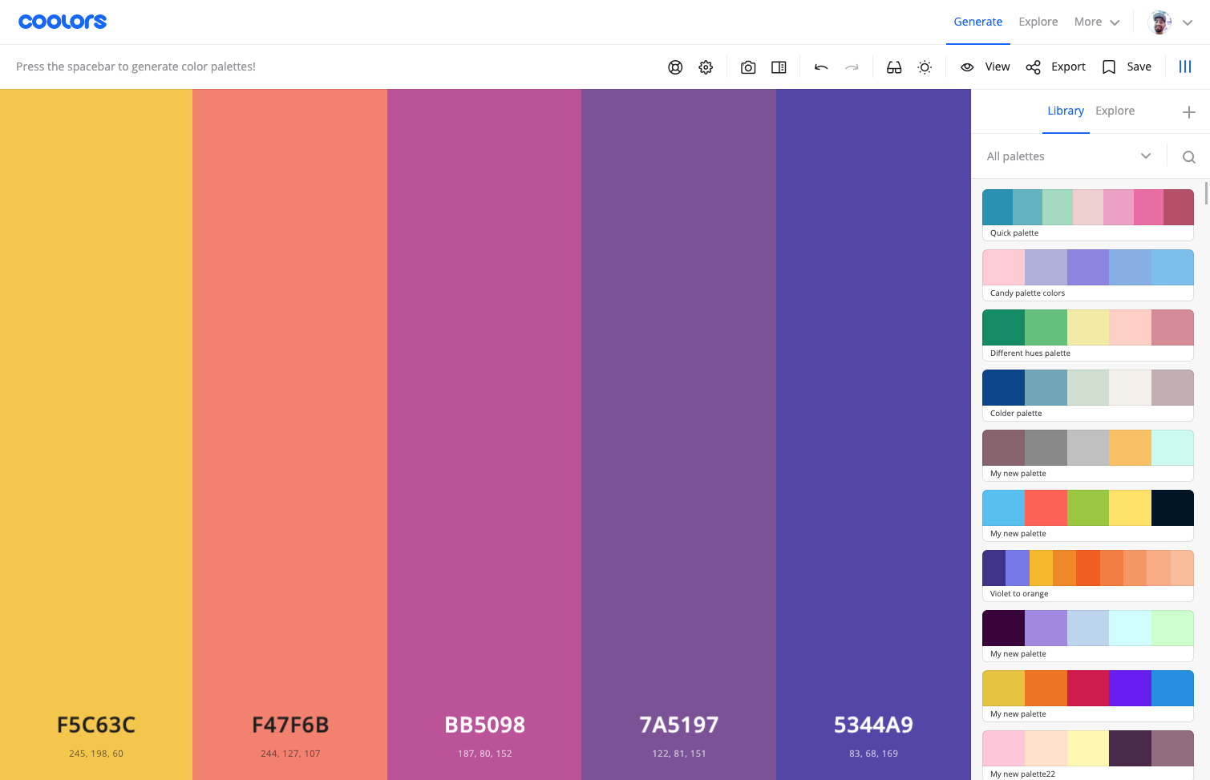This screenshot has width=1210, height=780.
Task: Click the Save button
Action: point(1126,67)
